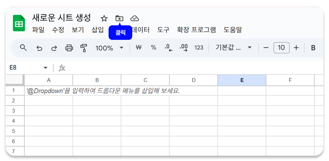Open the 데이터 menu
The image size is (329, 161).
[x=140, y=30]
